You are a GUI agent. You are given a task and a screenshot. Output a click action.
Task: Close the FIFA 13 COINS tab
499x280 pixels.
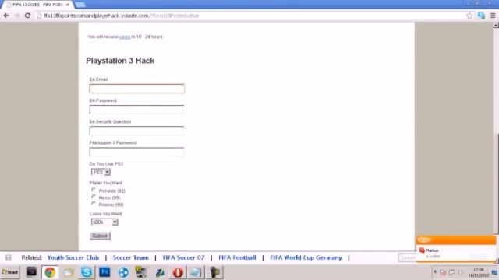[x=68, y=5]
